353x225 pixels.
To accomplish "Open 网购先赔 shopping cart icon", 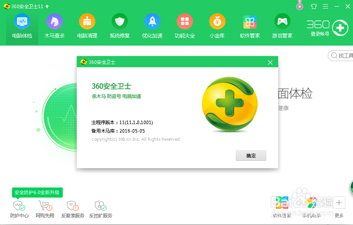I will (x=45, y=209).
